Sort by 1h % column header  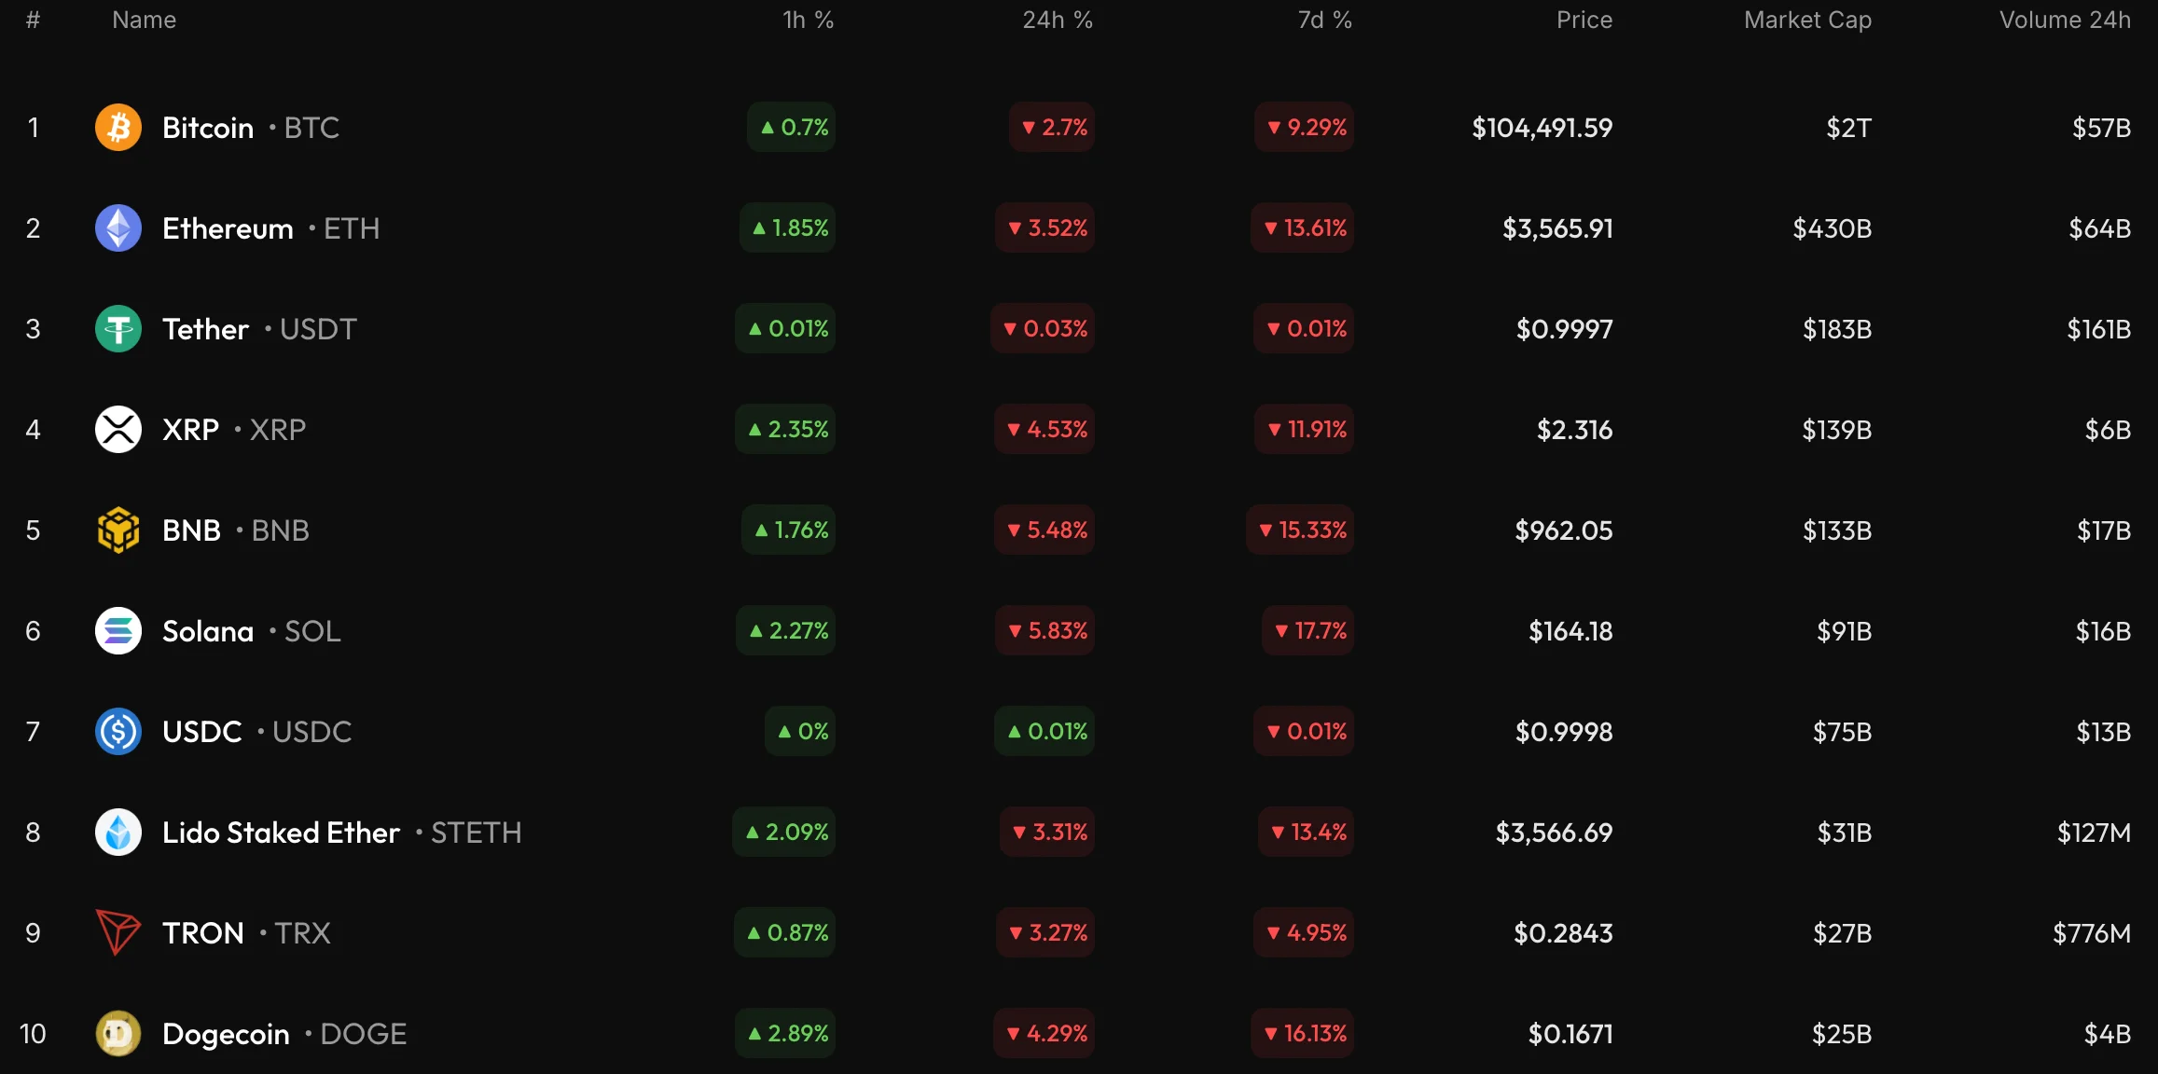click(x=808, y=20)
